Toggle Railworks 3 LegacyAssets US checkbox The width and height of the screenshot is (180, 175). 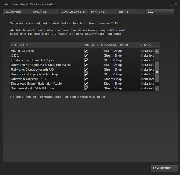point(86,69)
